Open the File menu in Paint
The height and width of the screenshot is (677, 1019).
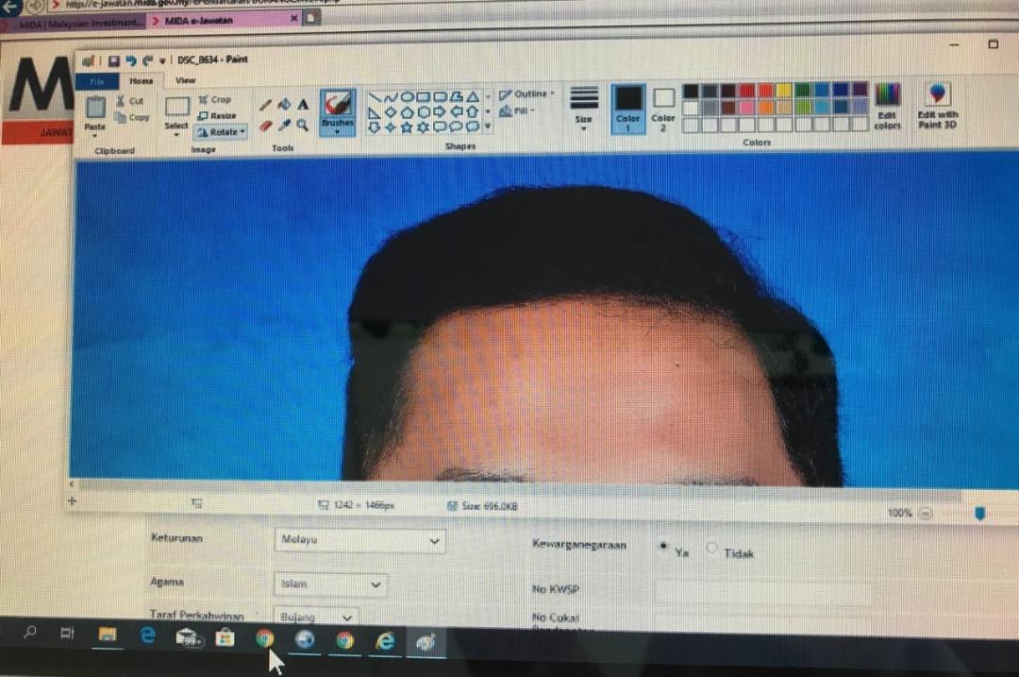click(x=96, y=81)
